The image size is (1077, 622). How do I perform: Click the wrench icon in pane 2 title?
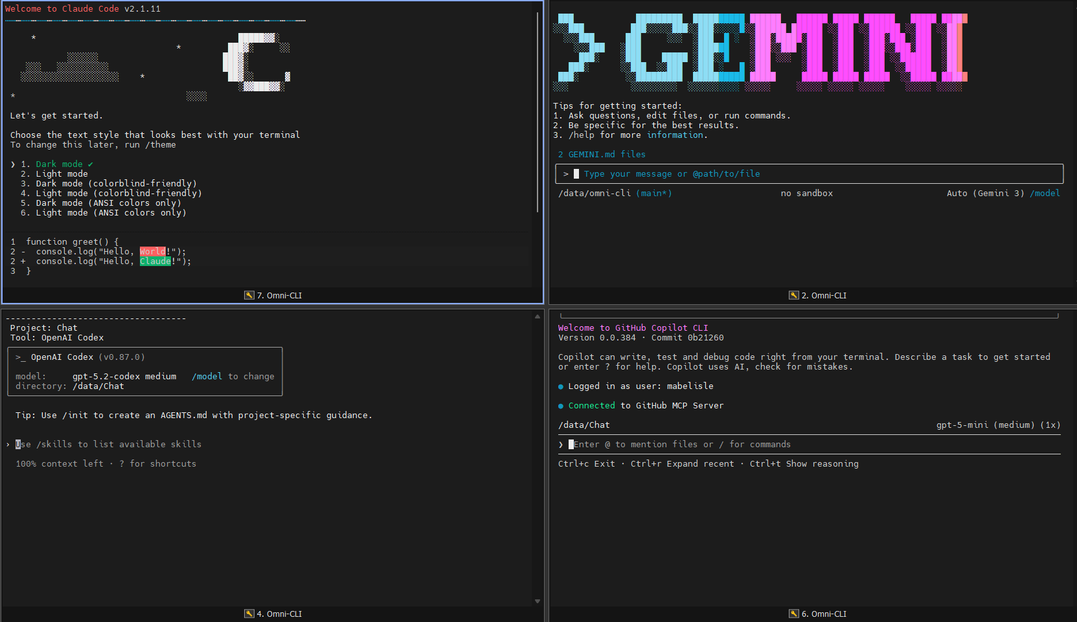[x=793, y=295]
